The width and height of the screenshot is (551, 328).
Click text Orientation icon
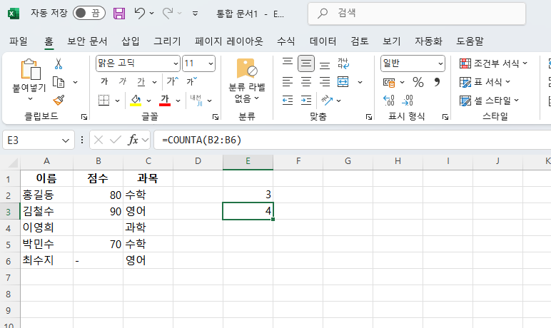[327, 101]
